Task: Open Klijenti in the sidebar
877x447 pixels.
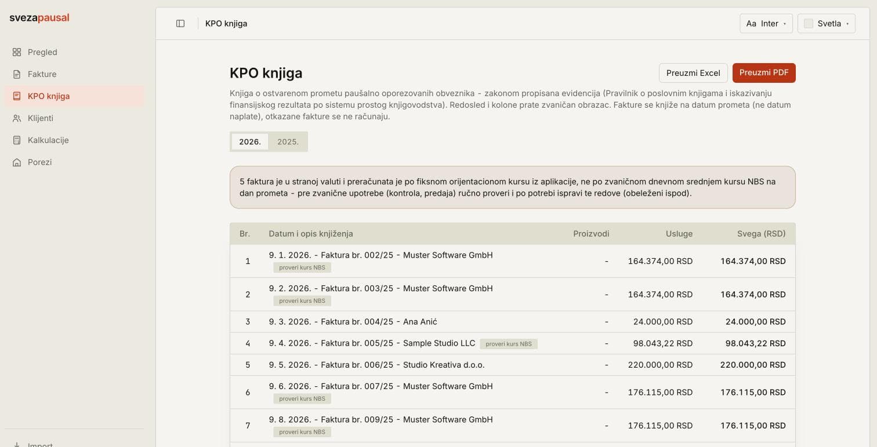Action: (74, 118)
